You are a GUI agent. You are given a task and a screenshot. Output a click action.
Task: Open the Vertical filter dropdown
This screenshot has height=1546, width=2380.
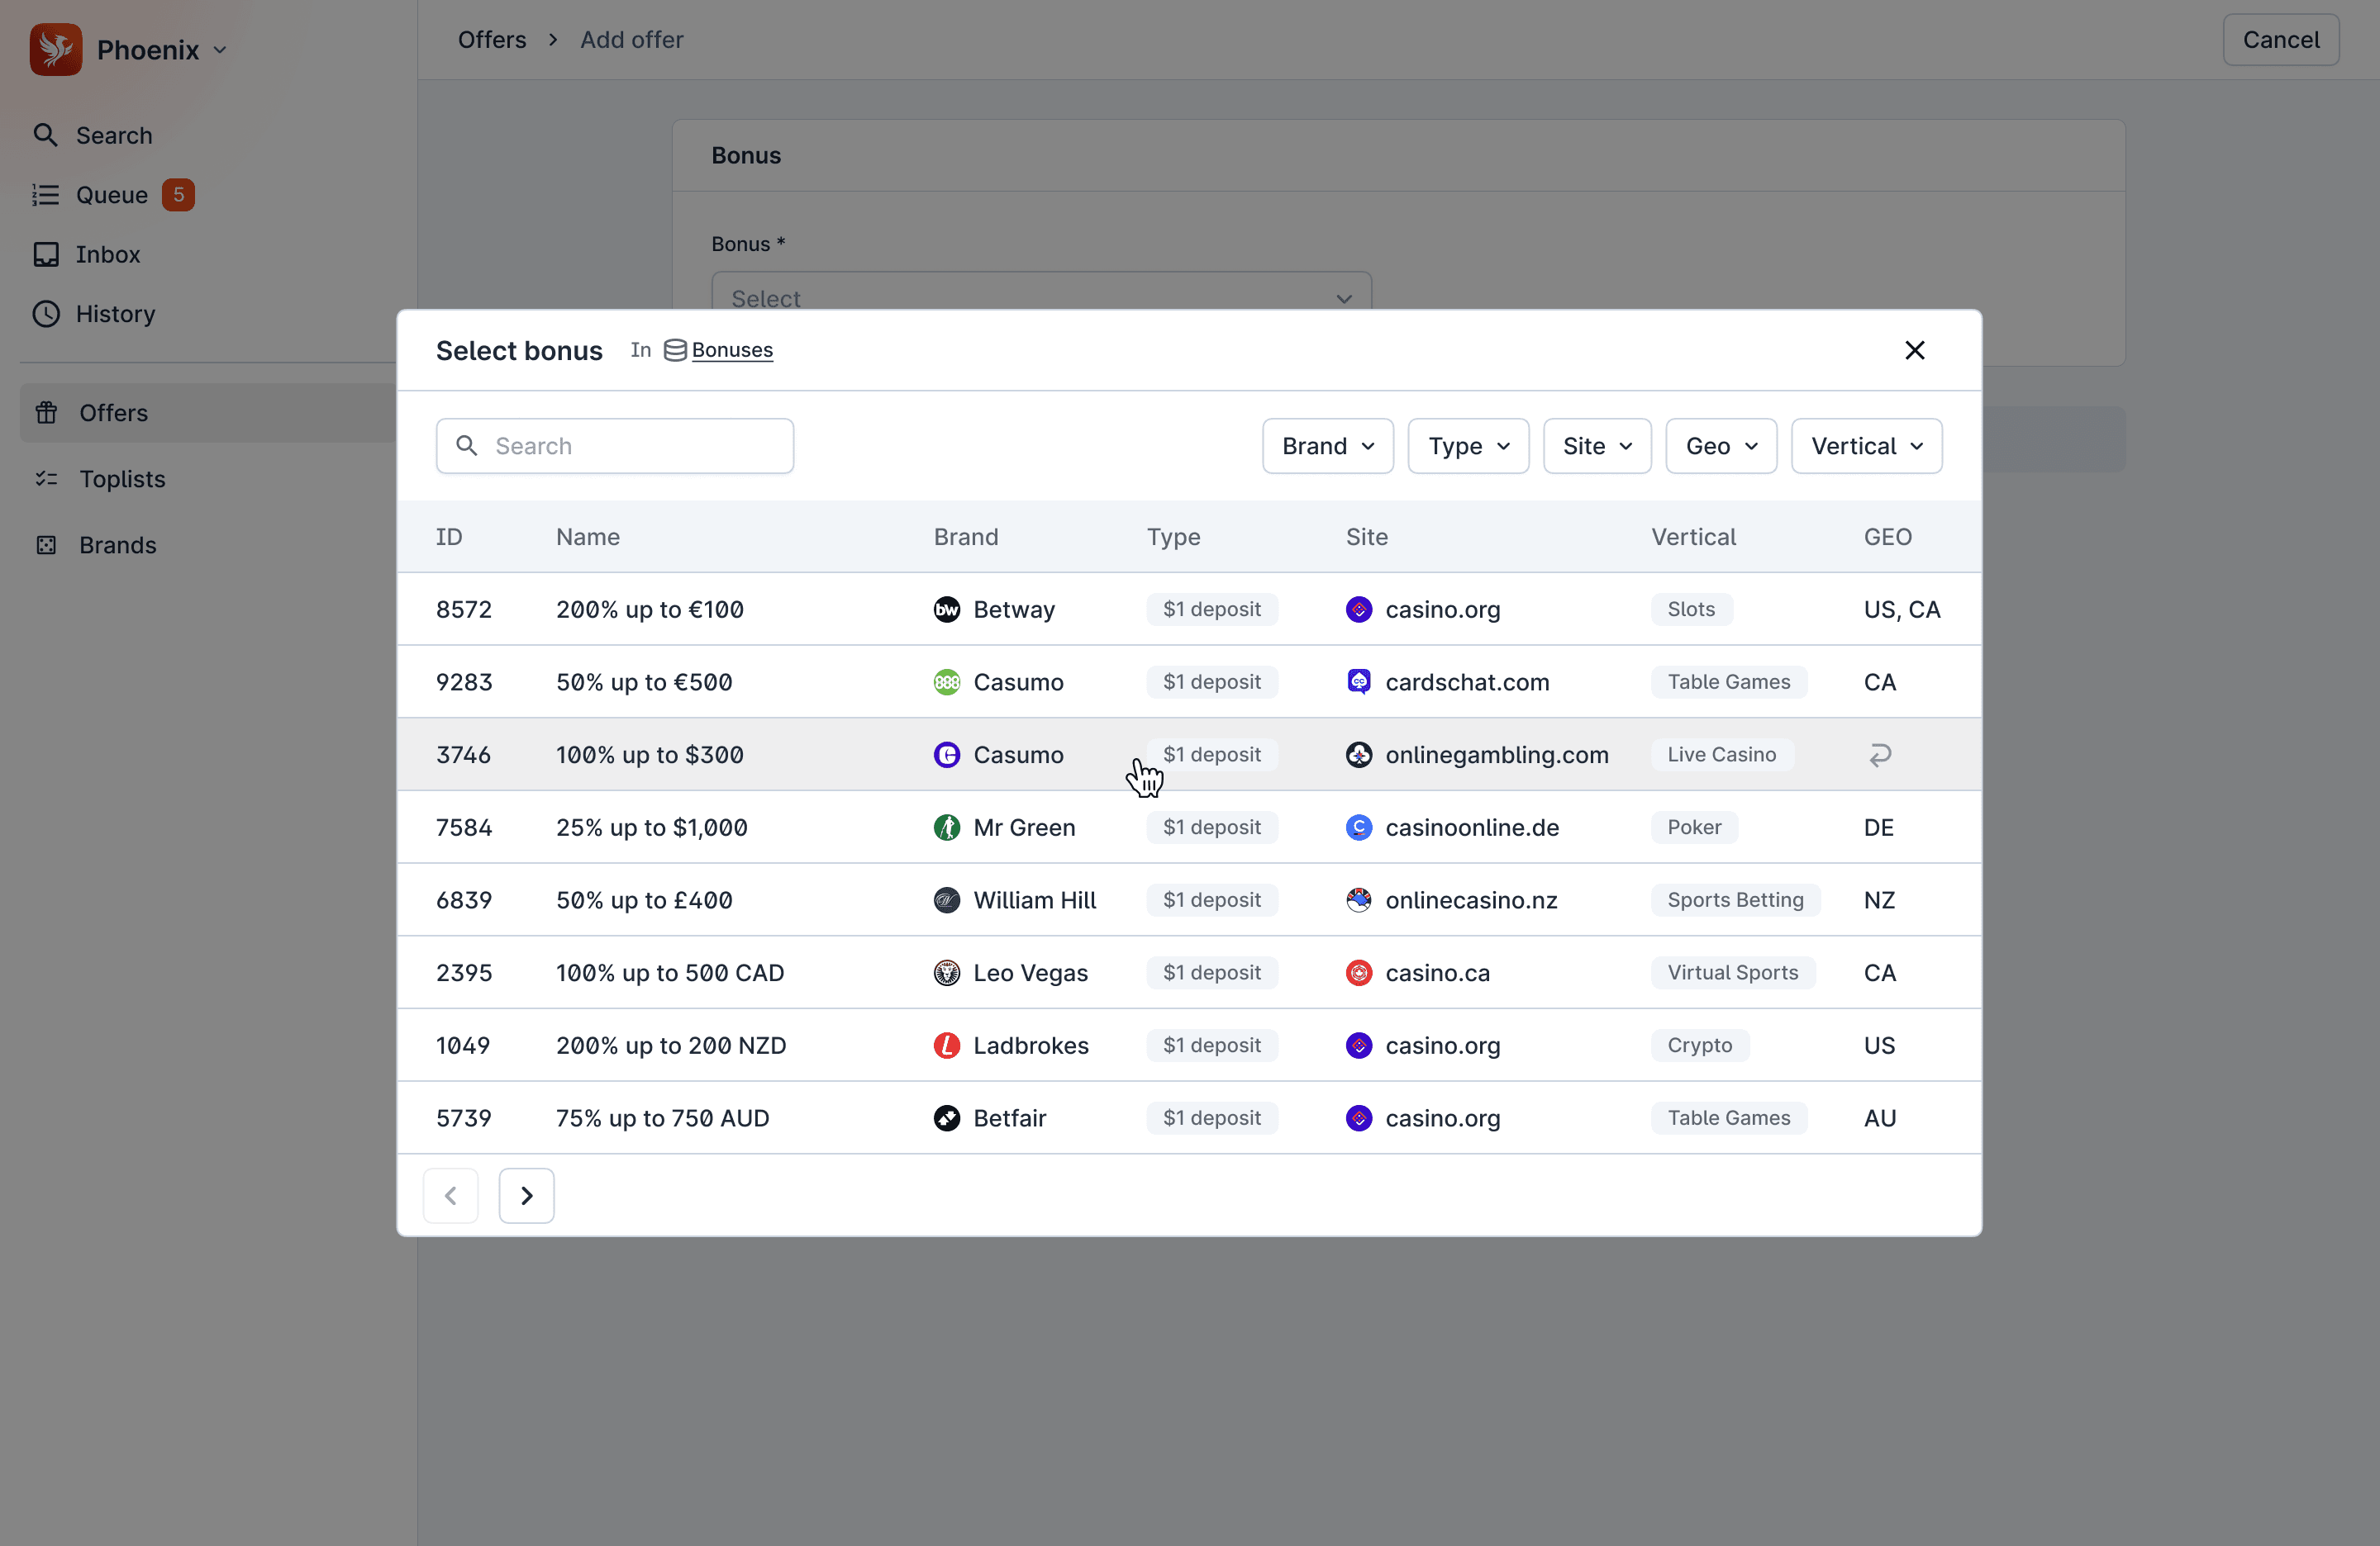[x=1866, y=446]
